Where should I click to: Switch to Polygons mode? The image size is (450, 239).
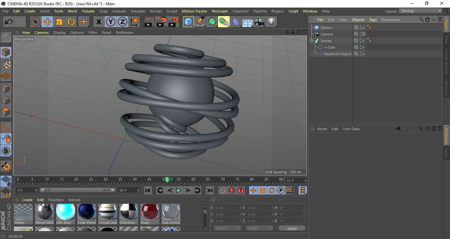point(6,112)
